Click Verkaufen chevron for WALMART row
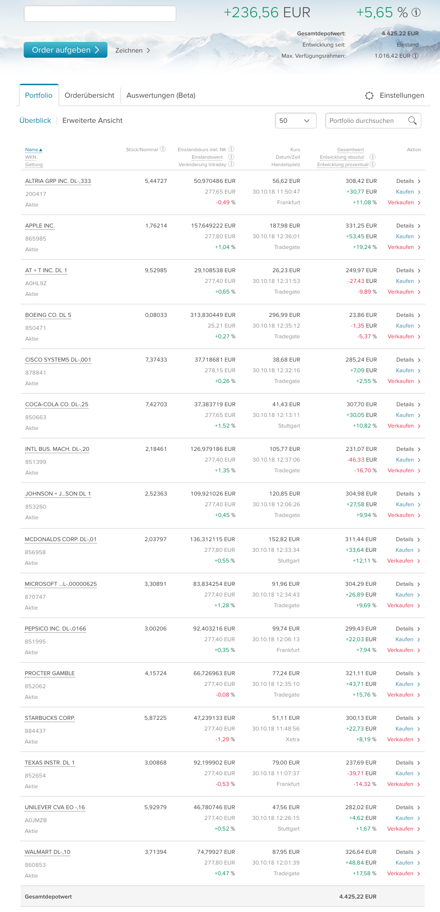Viewport: 440px width, 912px height. point(419,874)
